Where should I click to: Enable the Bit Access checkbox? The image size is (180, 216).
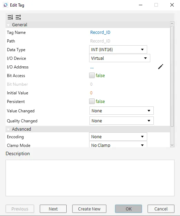(92, 75)
